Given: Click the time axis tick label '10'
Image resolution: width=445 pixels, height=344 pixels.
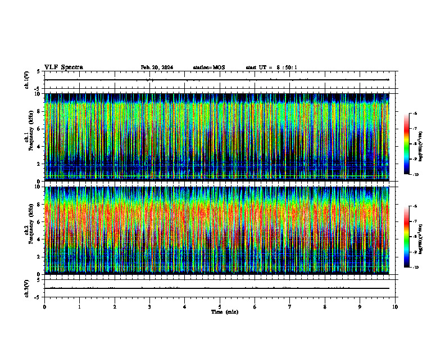Looking at the screenshot, I should tap(395, 307).
